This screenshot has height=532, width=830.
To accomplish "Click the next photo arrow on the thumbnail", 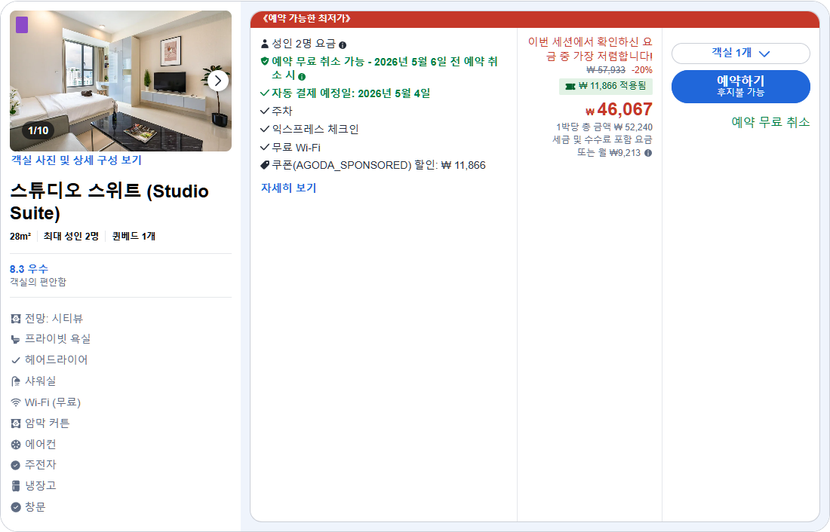I will (219, 80).
